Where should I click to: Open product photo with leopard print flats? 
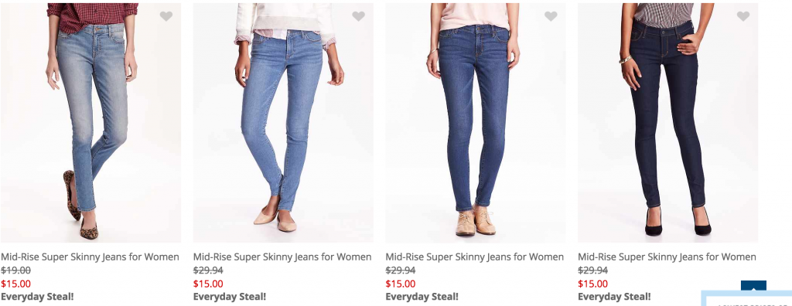tap(91, 123)
